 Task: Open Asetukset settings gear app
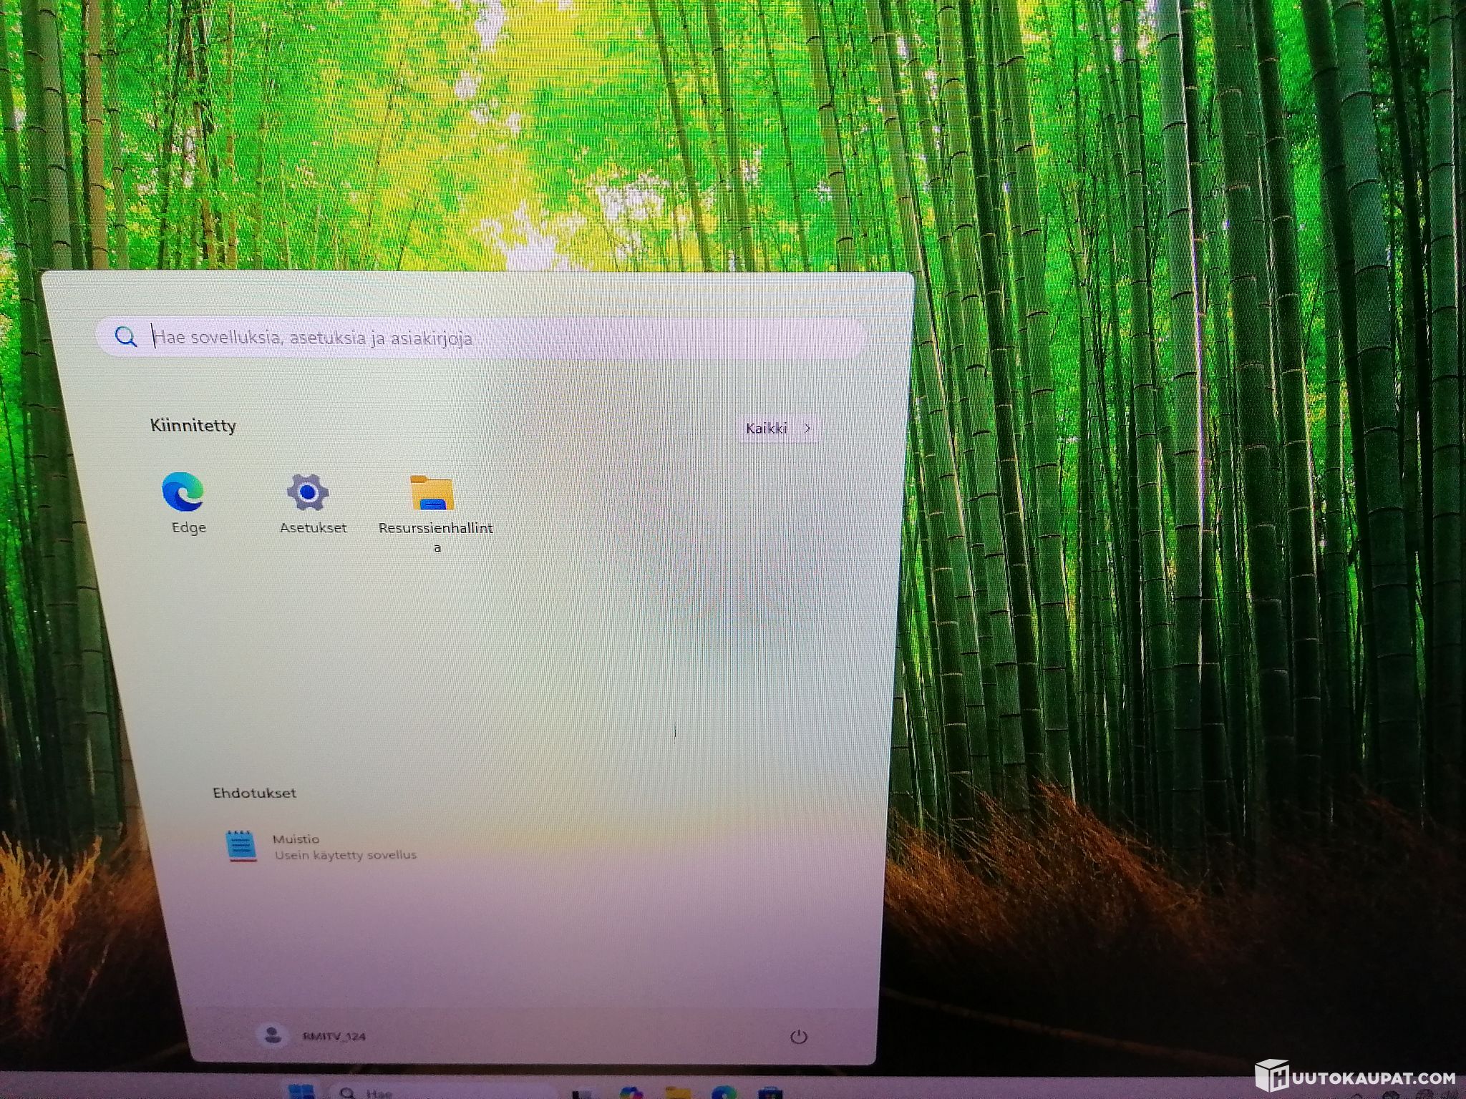308,492
